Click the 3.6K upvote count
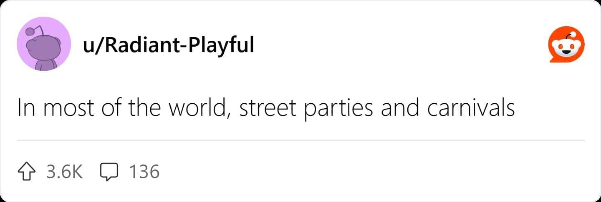 coord(65,172)
